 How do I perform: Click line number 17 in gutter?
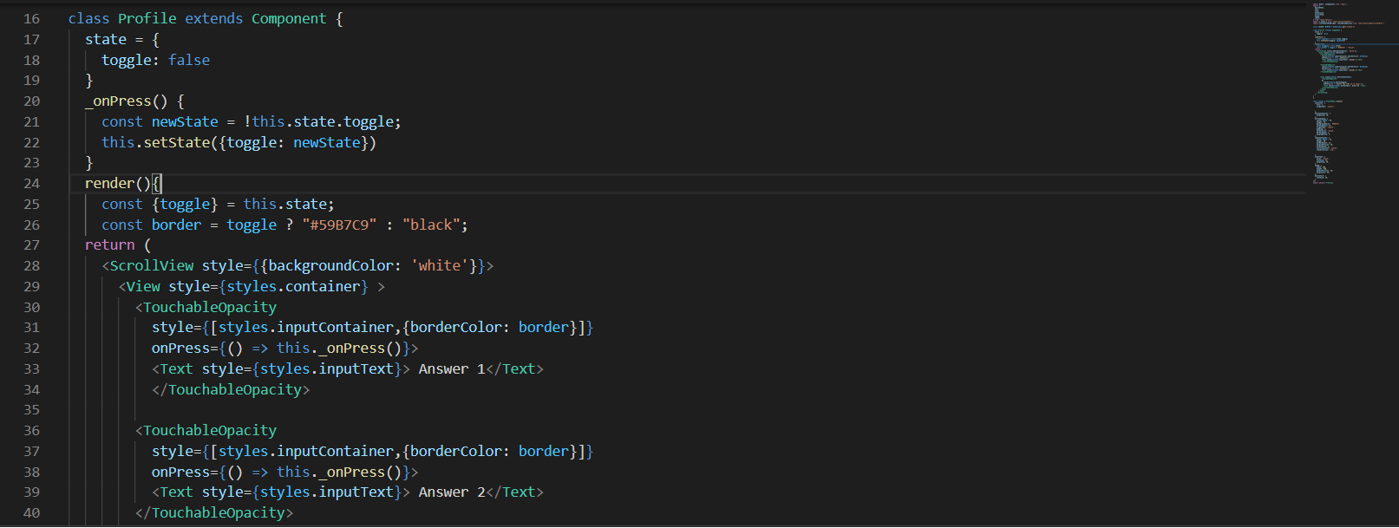pyautogui.click(x=32, y=39)
